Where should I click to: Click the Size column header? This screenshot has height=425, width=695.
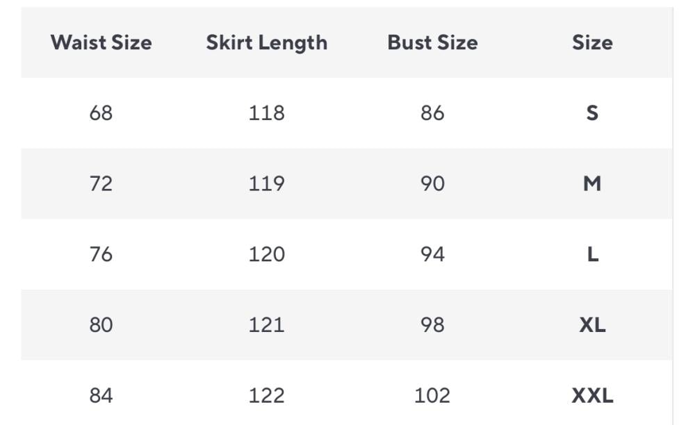[592, 42]
